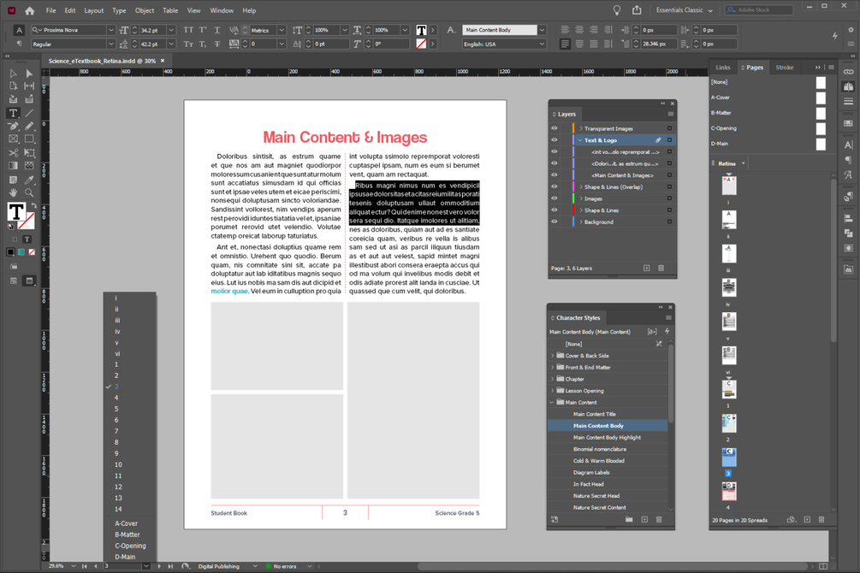This screenshot has height=573, width=860.
Task: Select the Pen tool
Action: 13,126
